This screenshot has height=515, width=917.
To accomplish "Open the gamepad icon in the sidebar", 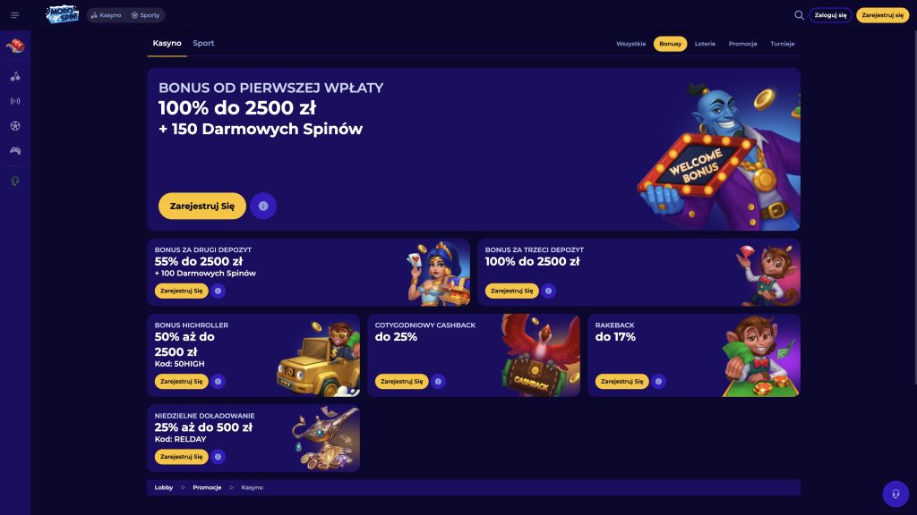I will [15, 150].
